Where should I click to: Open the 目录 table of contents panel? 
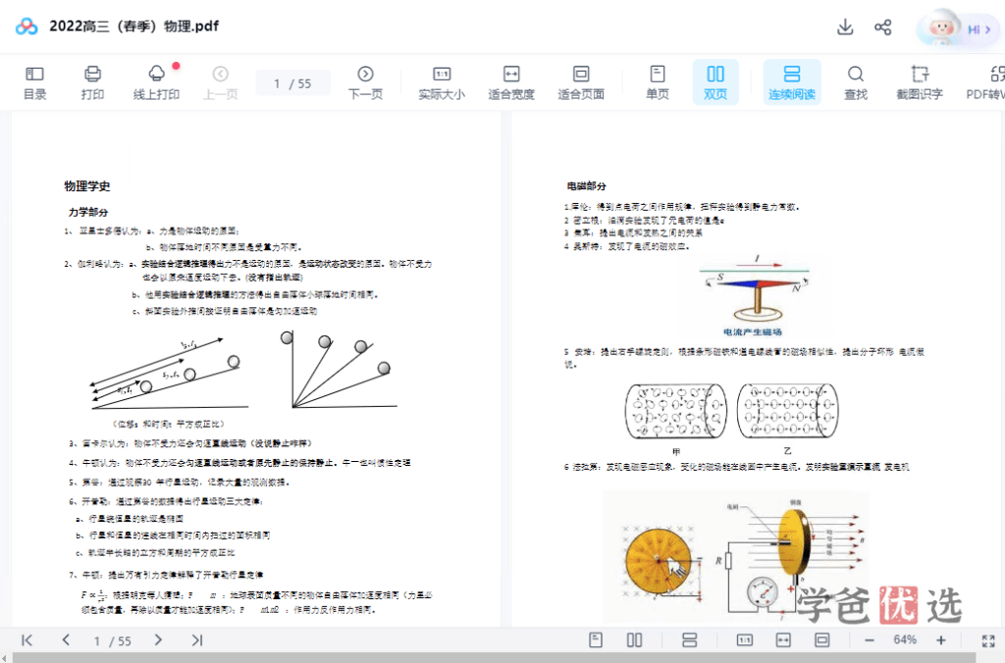point(34,83)
